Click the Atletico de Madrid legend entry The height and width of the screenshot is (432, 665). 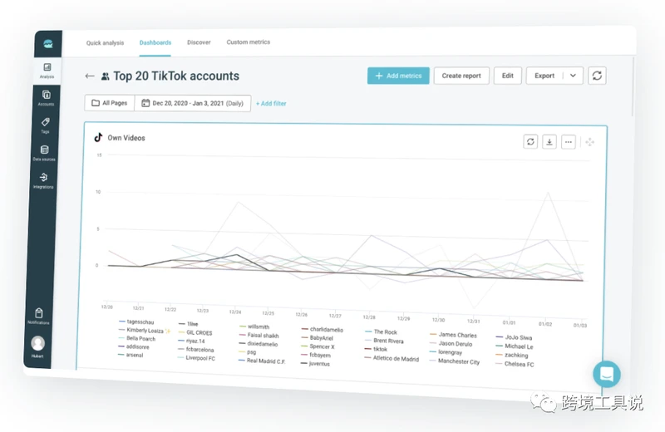tap(392, 358)
